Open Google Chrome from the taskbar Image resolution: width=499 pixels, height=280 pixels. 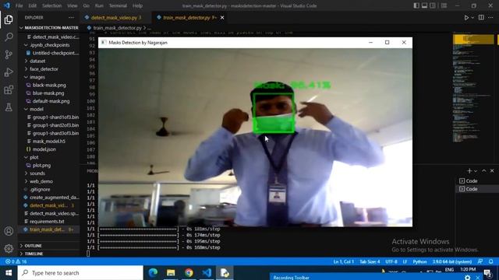pyautogui.click(x=189, y=273)
